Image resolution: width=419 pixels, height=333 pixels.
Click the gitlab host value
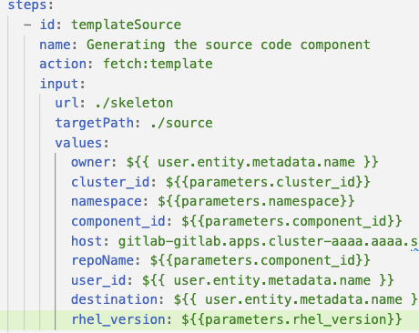(x=268, y=241)
